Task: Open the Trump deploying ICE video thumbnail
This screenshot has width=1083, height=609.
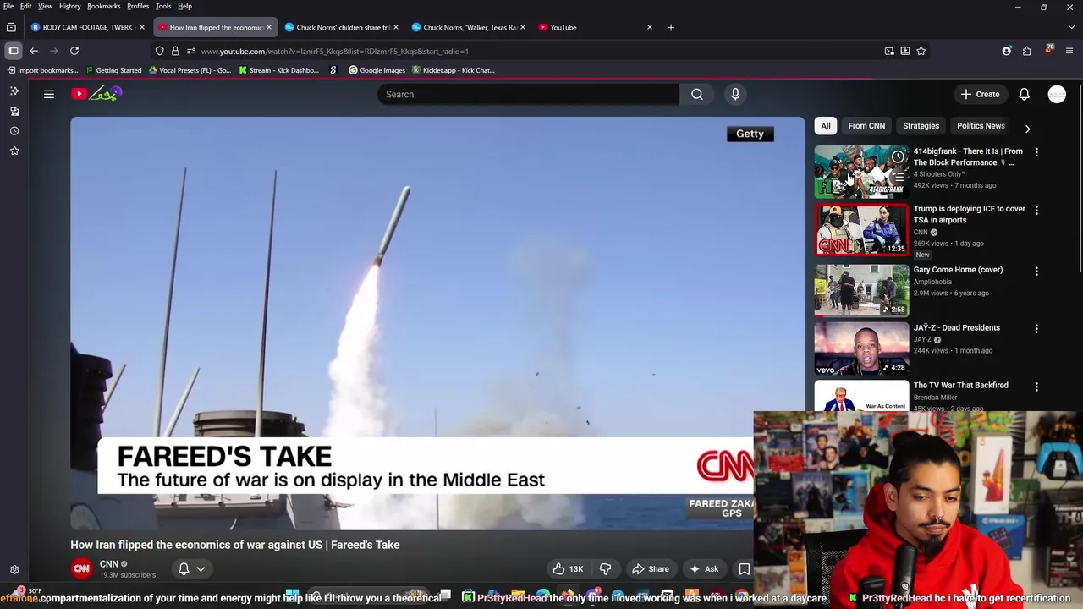Action: tap(861, 230)
